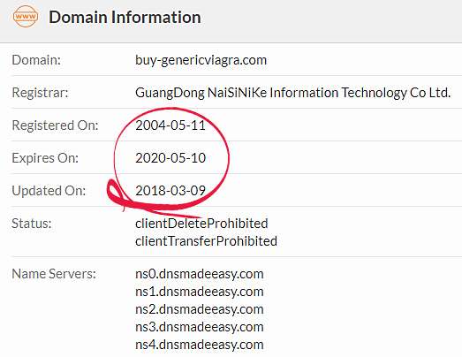Click the GuangDong NaiSiNiKe registrar name
Image resolution: width=462 pixels, height=357 pixels.
click(x=293, y=93)
